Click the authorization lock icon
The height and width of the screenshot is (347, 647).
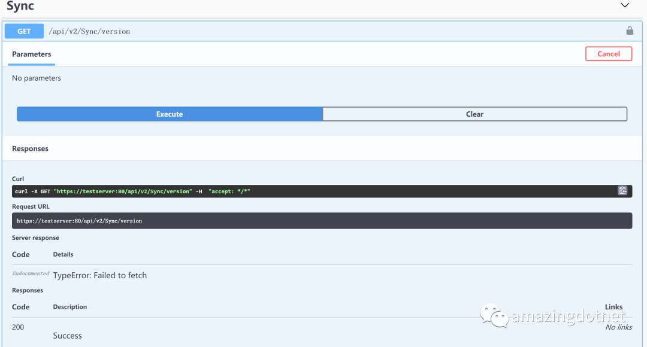tap(630, 31)
